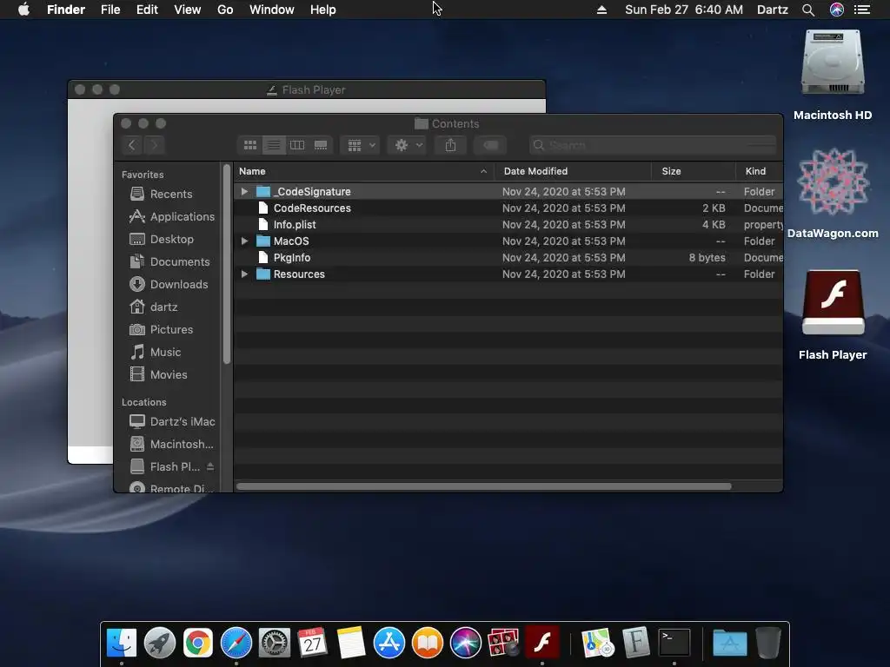This screenshot has width=890, height=667.
Task: Open the Apple menu
Action: pos(23,10)
